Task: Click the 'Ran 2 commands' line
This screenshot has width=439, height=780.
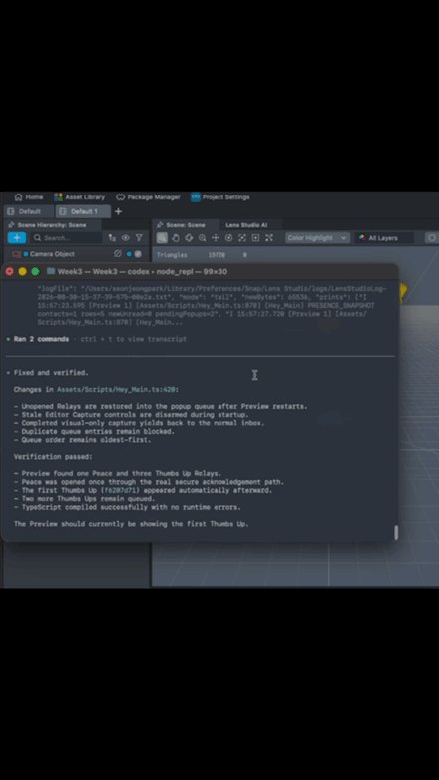Action: coord(41,339)
